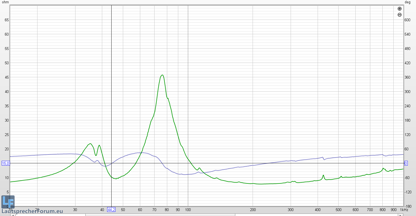Click the 'deg' axis unit label
Image resolution: width=416 pixels, height=216 pixels.
[408, 2]
